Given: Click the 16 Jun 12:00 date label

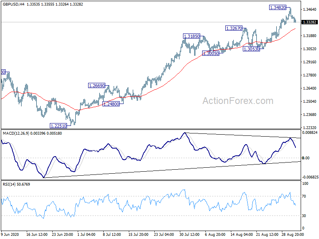Looking at the screenshot, I should [37, 234].
